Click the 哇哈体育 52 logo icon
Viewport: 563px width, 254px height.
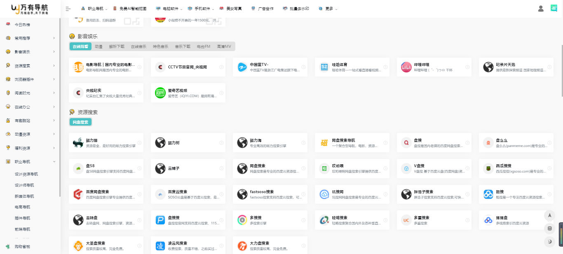(324, 67)
